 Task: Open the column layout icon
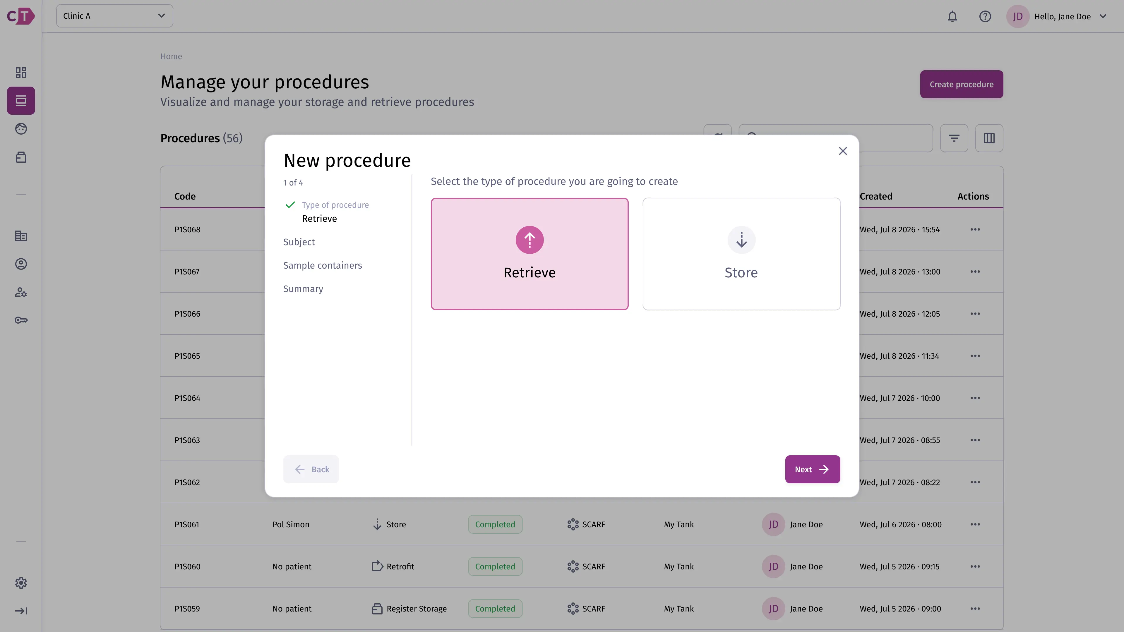click(x=989, y=138)
